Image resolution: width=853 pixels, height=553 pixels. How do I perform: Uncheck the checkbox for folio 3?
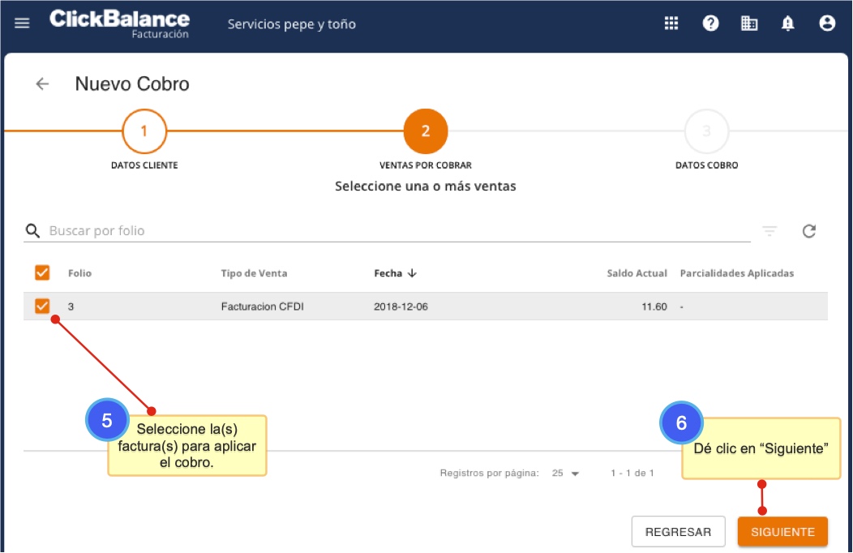point(42,307)
